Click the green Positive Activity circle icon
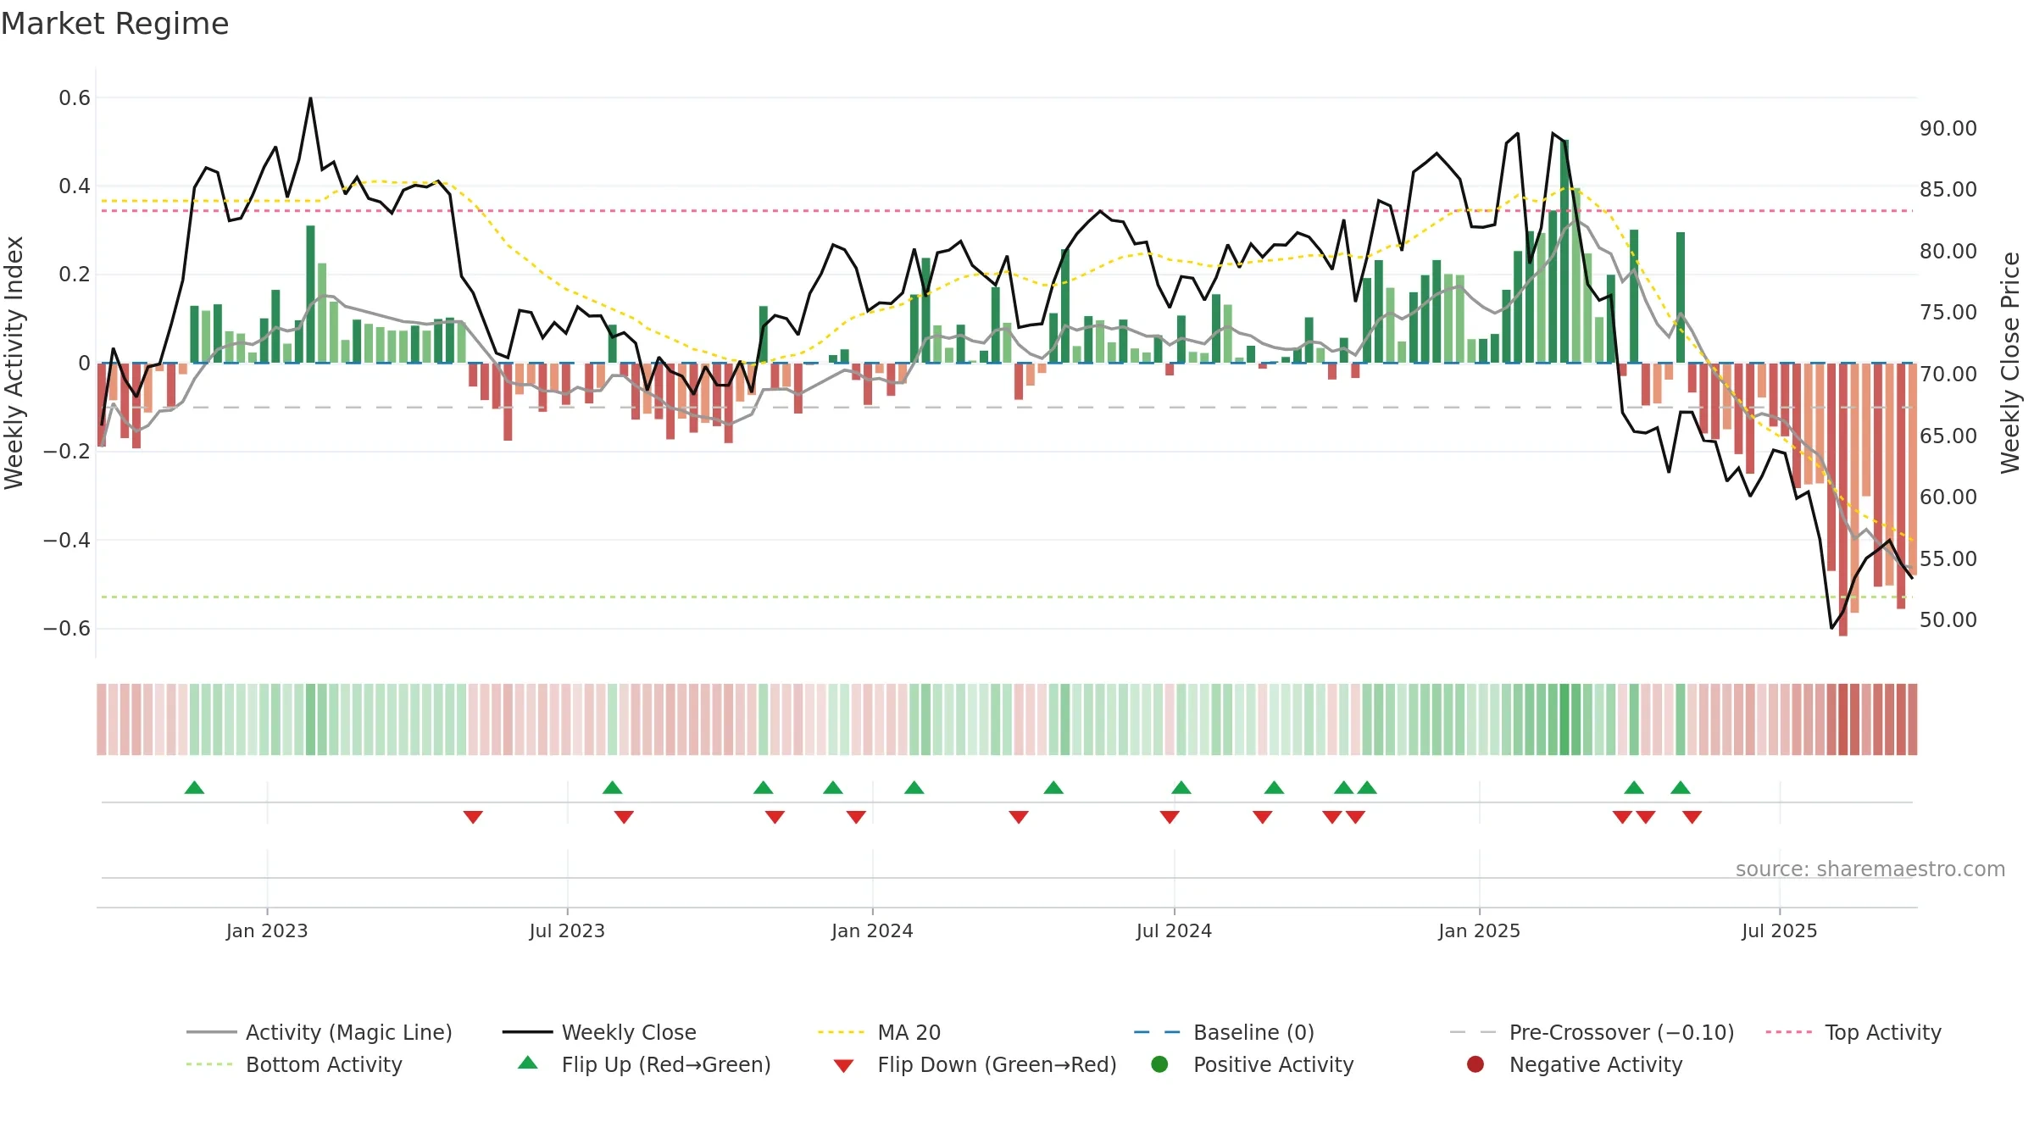Viewport: 2034px width, 1144px height. pos(1159,1064)
